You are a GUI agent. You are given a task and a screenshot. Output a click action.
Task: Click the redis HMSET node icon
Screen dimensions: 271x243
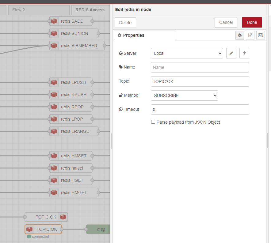pos(54,156)
